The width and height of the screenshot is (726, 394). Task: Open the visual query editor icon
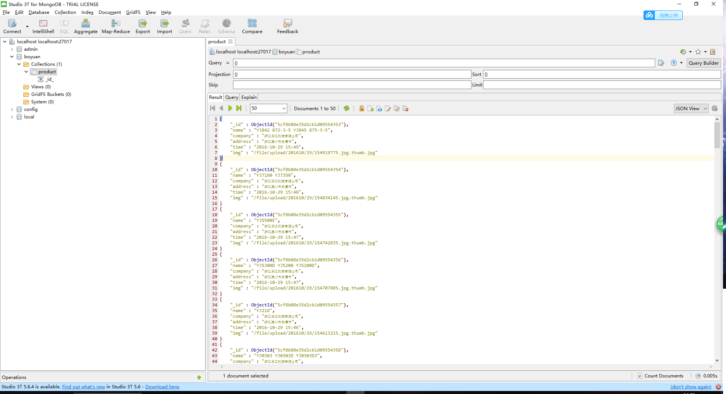(x=661, y=63)
